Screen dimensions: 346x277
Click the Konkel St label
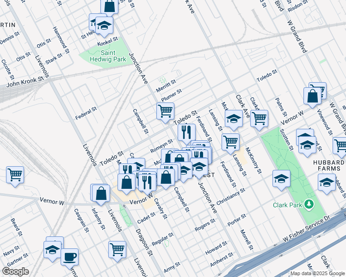(x=108, y=42)
